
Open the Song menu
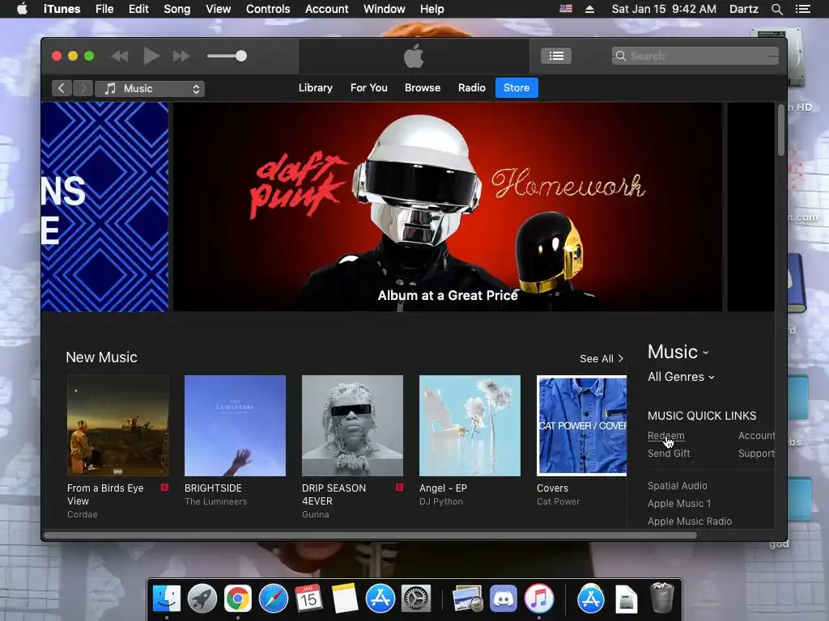point(176,9)
